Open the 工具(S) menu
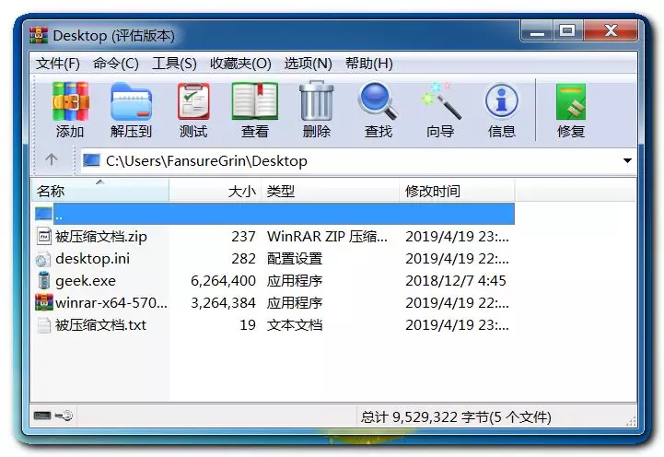The image size is (664, 457). [174, 64]
